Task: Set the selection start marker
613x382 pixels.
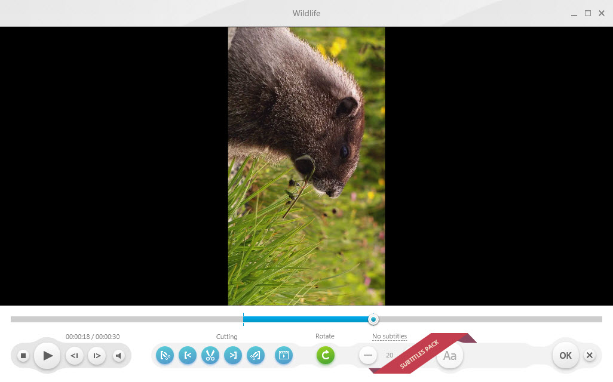Action: (x=188, y=355)
